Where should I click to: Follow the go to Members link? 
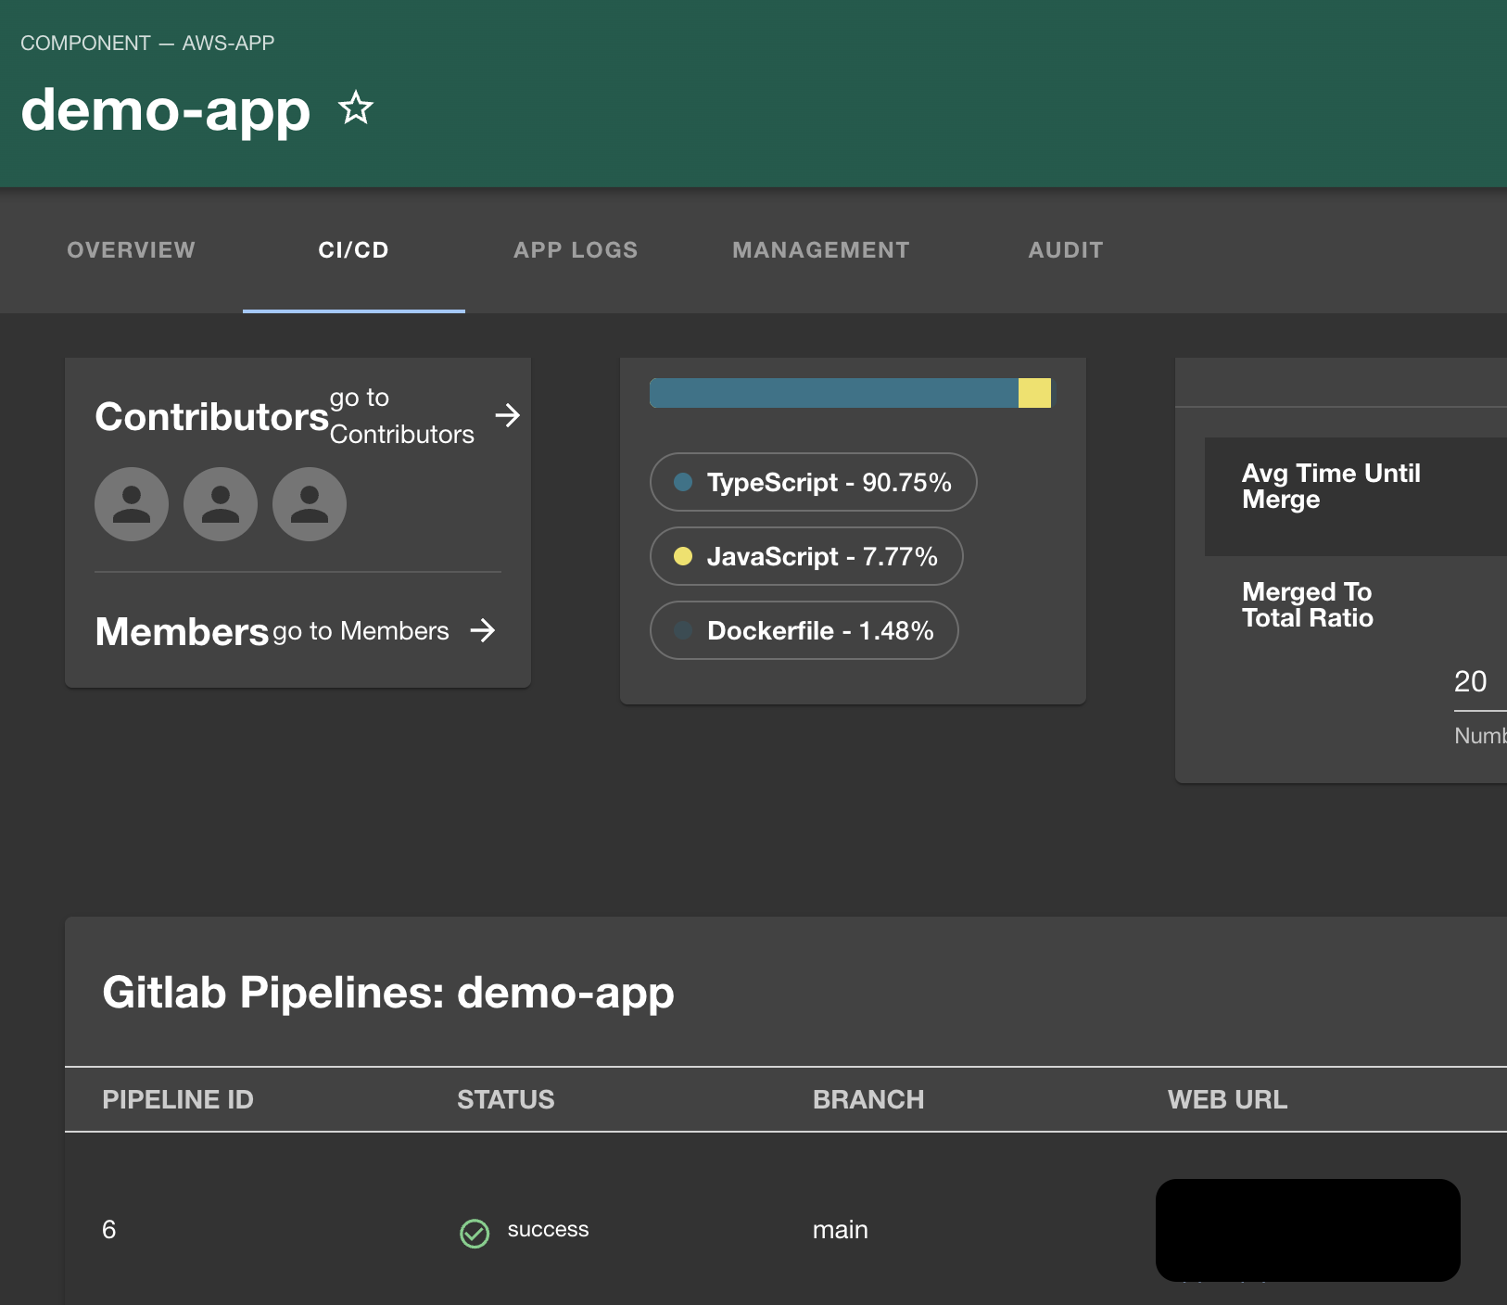tap(360, 631)
